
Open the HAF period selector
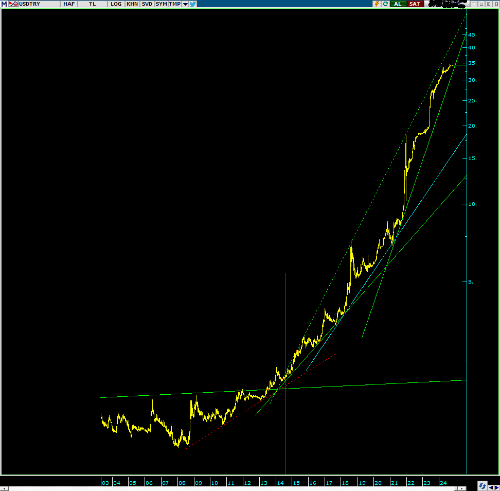point(69,4)
